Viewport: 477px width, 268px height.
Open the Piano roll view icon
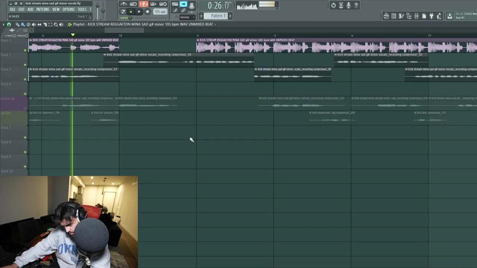pyautogui.click(x=401, y=16)
